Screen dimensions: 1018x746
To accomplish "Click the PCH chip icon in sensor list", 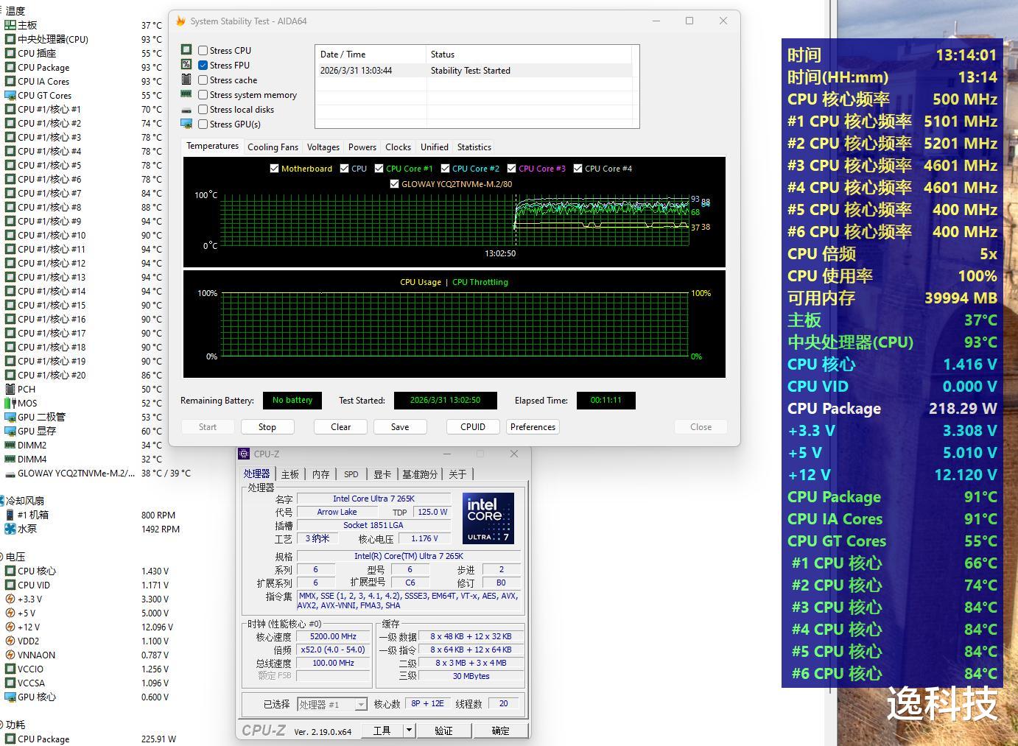I will [x=10, y=389].
